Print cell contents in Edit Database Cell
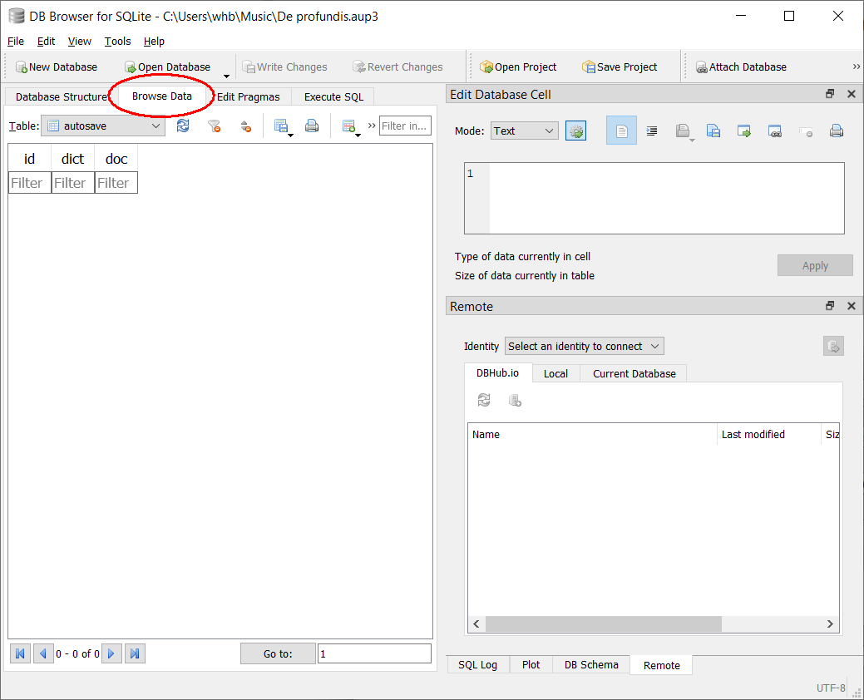Screen dimensions: 864x700 (837, 131)
